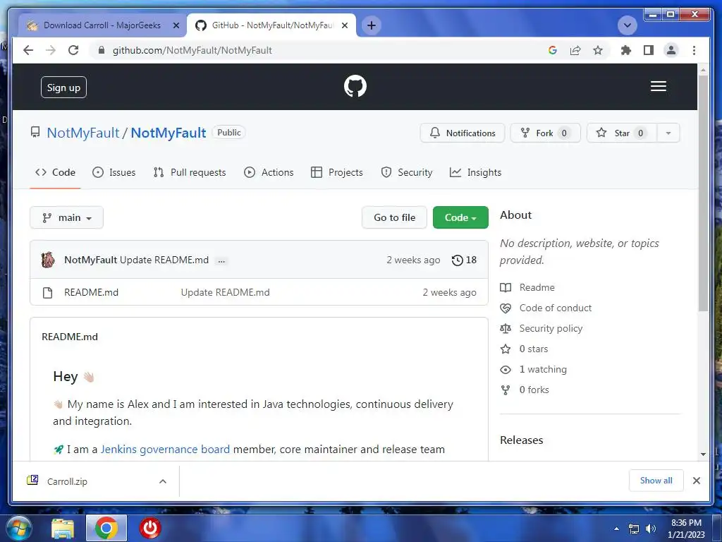Select the Code repository tab
Viewport: 722px width, 542px height.
(55, 172)
